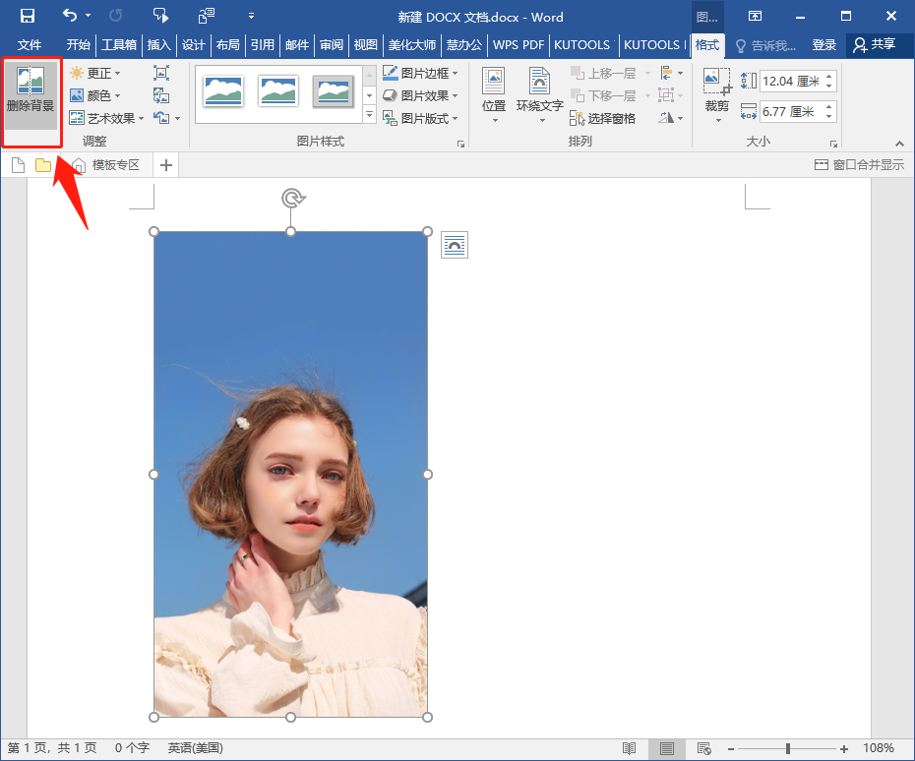Click the zoom slider in status bar
Screen dimensions: 915x761
[x=787, y=748]
